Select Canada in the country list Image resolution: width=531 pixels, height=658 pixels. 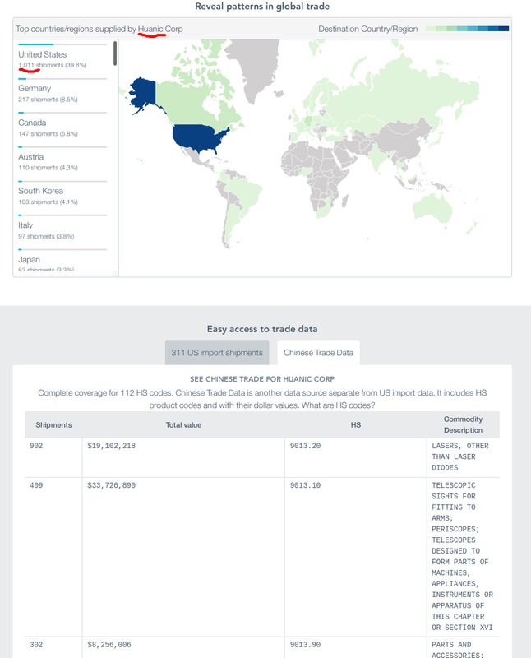click(x=32, y=123)
